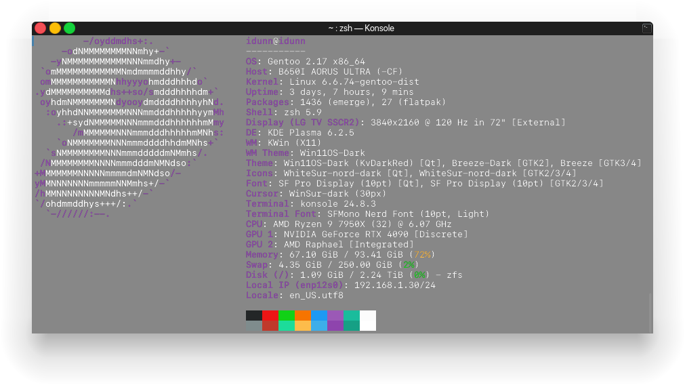Click the green '2%' swap percentage
The image size is (685, 385).
pyautogui.click(x=409, y=265)
